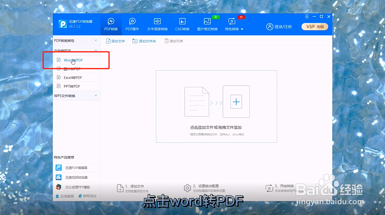Click the step 1 添加文件 icon
The height and width of the screenshot is (215, 385).
pyautogui.click(x=120, y=188)
